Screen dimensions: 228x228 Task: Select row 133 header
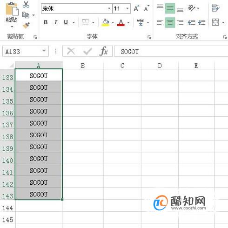(x=7, y=75)
